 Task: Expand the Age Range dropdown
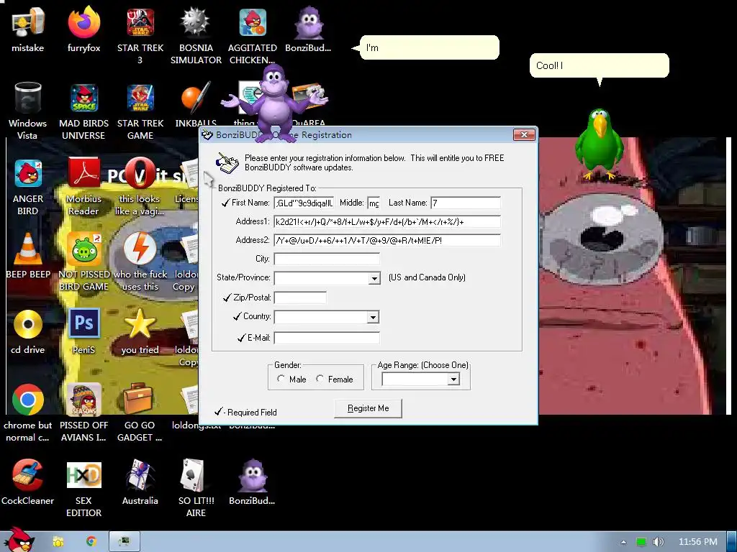click(x=453, y=379)
